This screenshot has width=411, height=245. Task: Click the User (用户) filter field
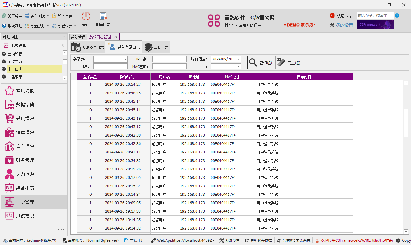pyautogui.click(x=110, y=66)
